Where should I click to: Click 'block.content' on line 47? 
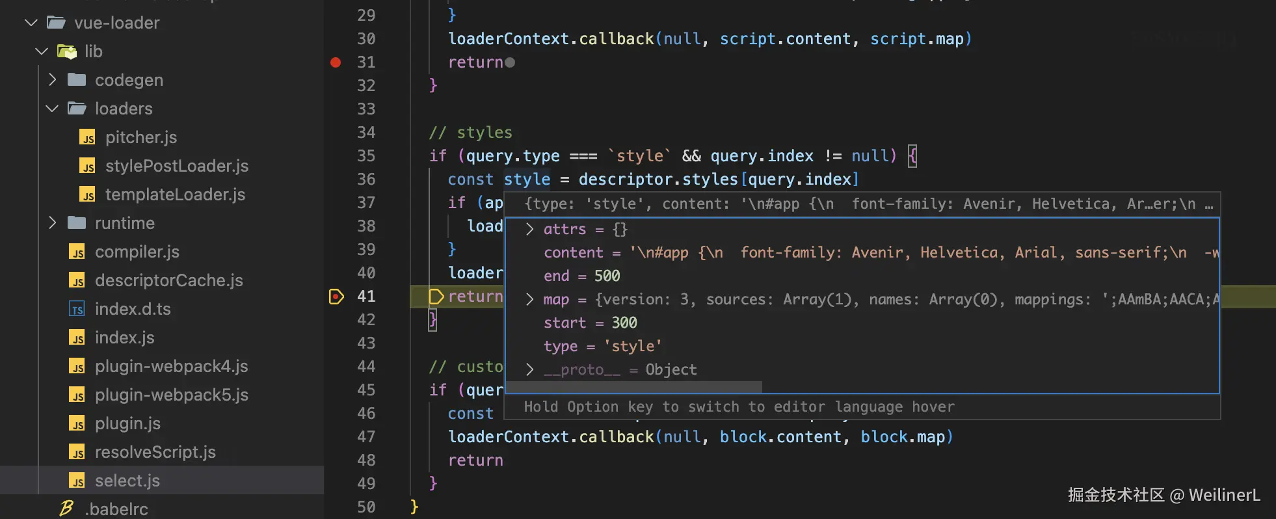click(780, 437)
